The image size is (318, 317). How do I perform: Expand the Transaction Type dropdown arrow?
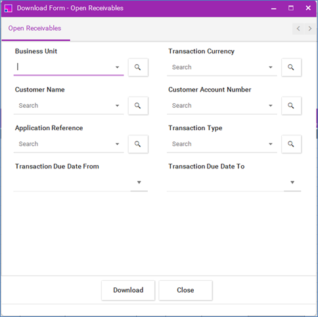[271, 144]
